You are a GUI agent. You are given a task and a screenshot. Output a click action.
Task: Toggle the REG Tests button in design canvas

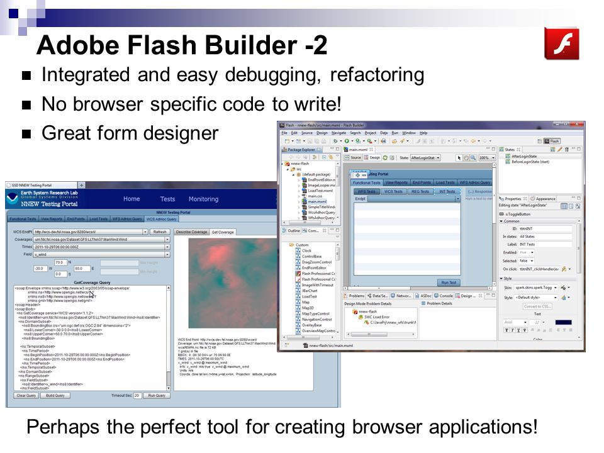click(420, 191)
